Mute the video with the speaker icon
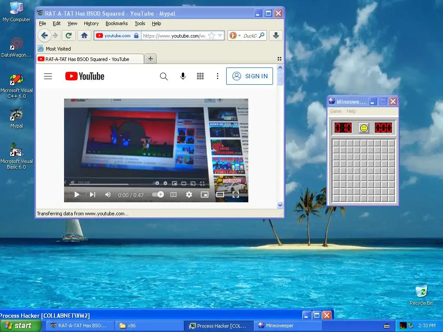Viewport: 443px width, 332px height. [x=108, y=195]
